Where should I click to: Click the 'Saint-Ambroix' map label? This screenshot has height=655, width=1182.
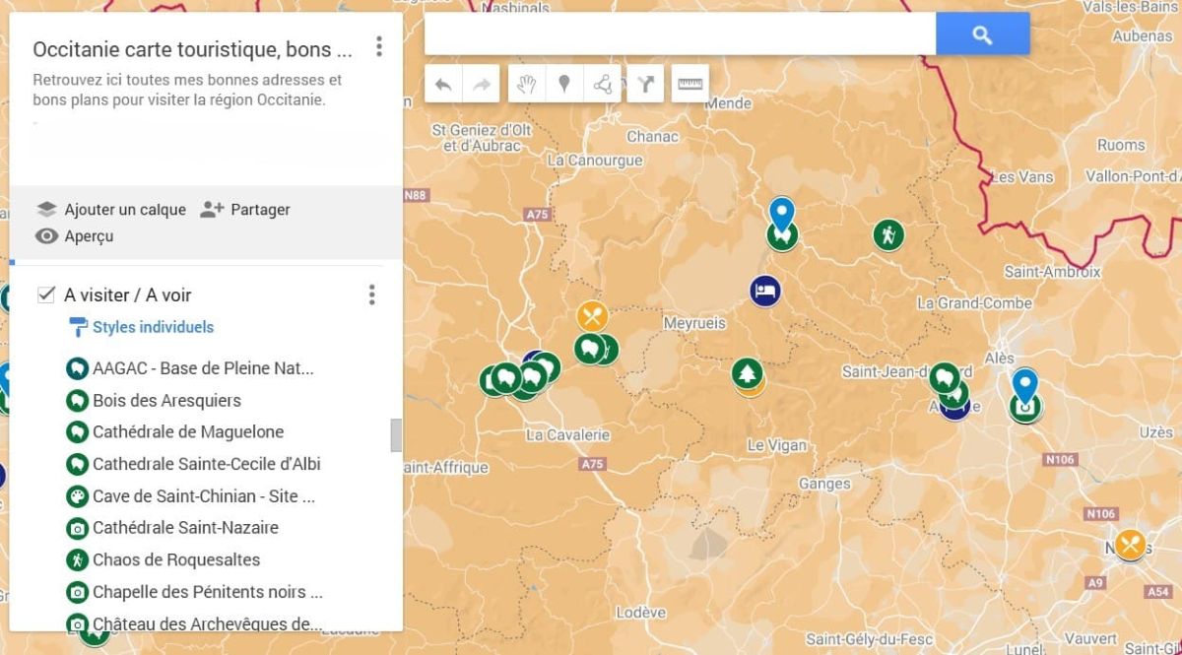point(1053,272)
